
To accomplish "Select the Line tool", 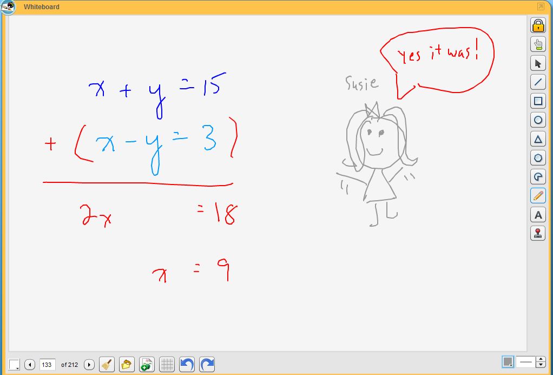I will point(538,82).
